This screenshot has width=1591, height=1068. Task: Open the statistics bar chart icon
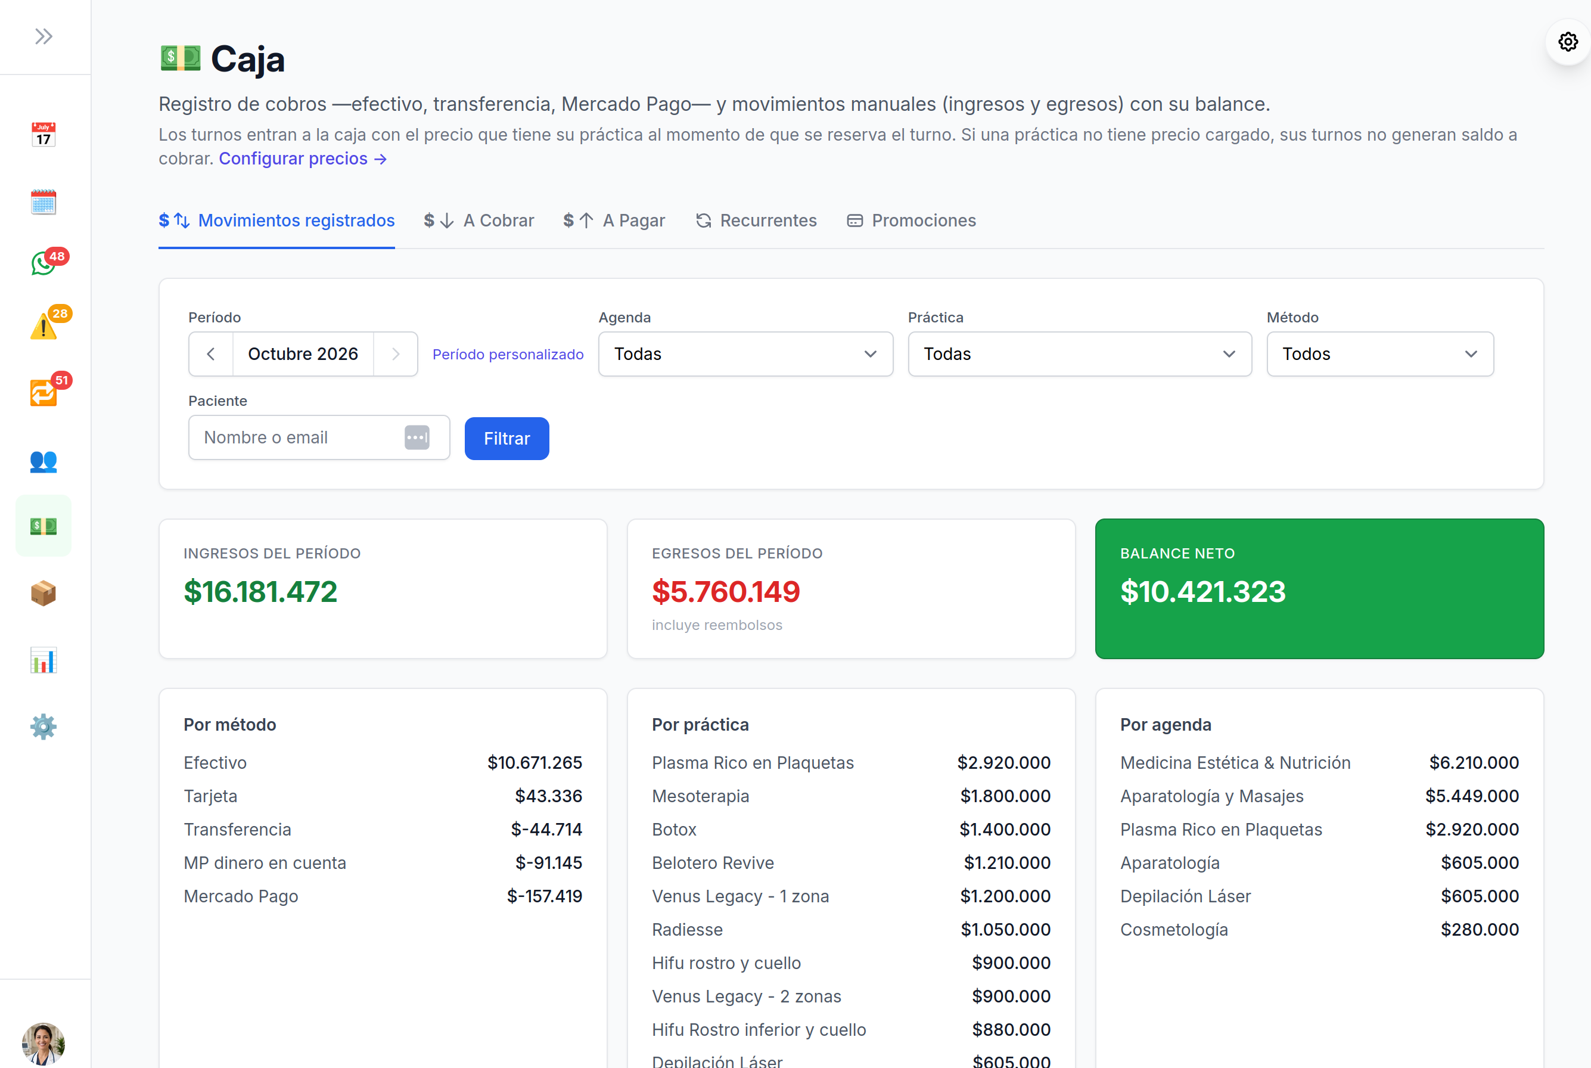coord(43,660)
